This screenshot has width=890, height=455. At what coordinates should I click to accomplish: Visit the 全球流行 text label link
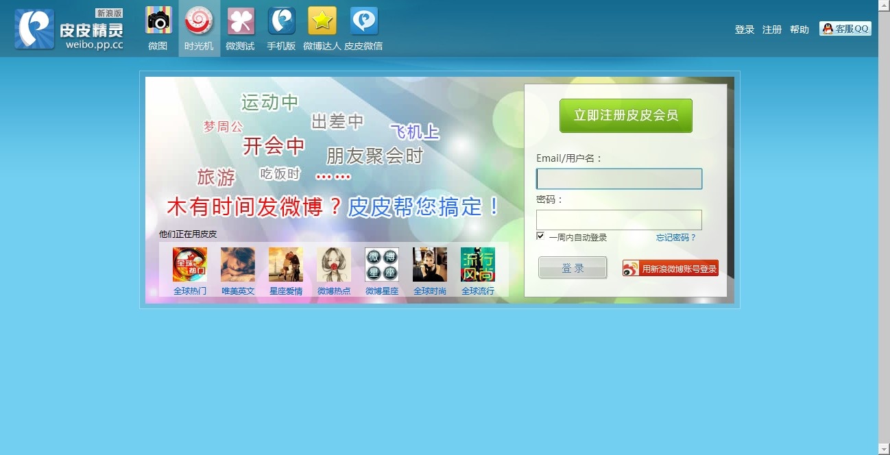pos(478,291)
